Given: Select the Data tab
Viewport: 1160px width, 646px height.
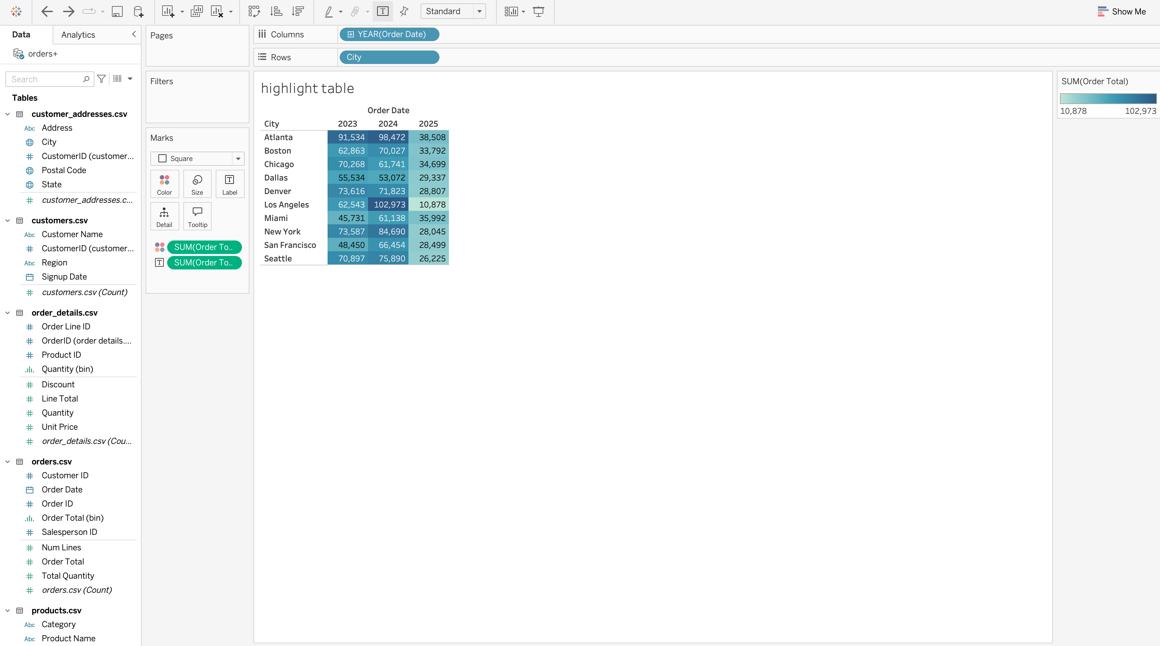Looking at the screenshot, I should click(x=21, y=35).
